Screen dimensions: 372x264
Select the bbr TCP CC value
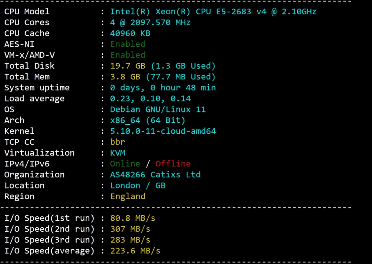pyautogui.click(x=117, y=142)
